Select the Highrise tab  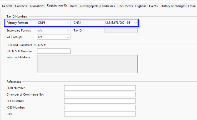(141, 6)
